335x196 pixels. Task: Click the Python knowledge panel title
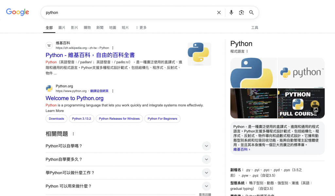(x=241, y=44)
